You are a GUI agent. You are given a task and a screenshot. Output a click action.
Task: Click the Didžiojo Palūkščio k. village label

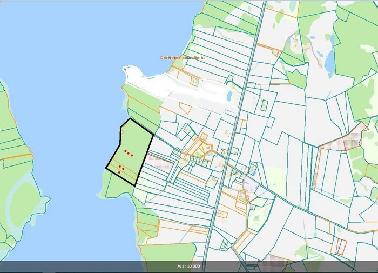(181, 58)
